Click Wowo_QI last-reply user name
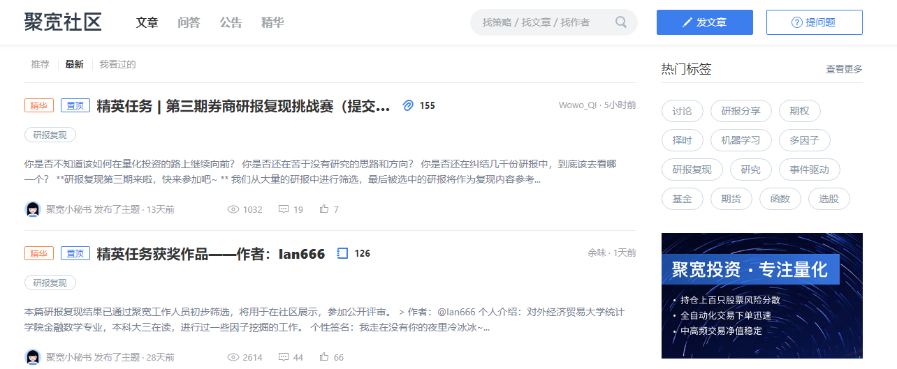The width and height of the screenshot is (897, 369). click(578, 105)
